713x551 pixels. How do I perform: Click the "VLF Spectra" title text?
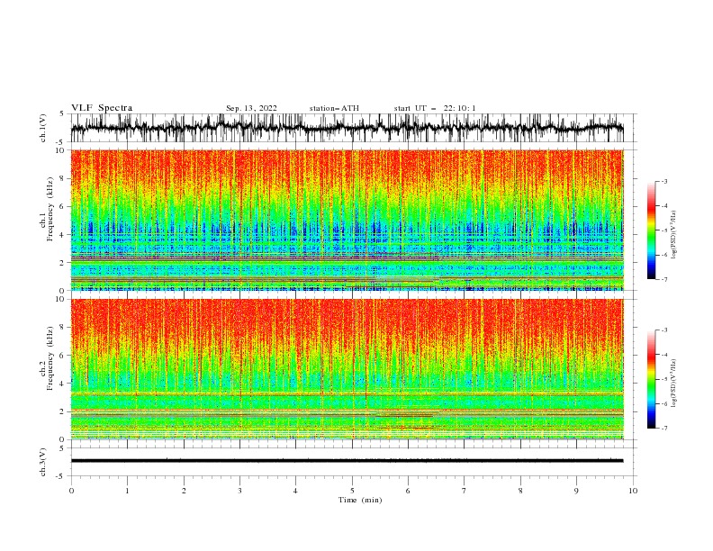tap(102, 108)
